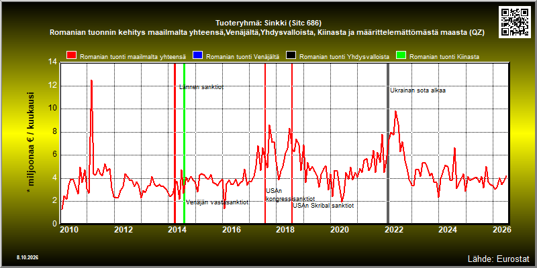Click the 'Venäjän vastasanktiot' annotation label

point(217,202)
